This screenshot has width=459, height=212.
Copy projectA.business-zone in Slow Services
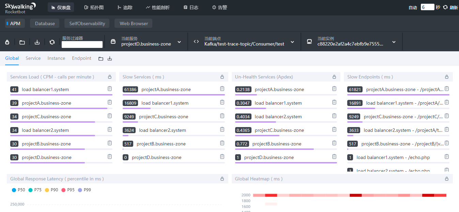tap(222, 89)
